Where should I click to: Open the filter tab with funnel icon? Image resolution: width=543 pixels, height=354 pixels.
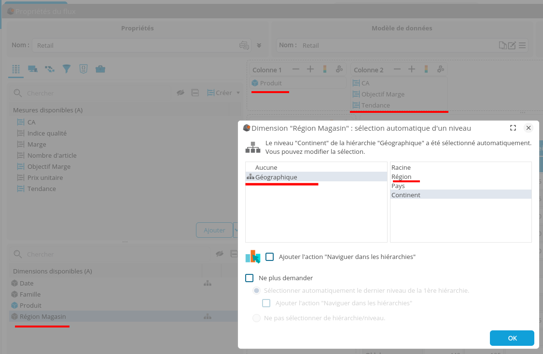click(67, 69)
